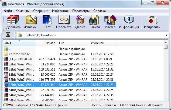
Task: Run the Тест (Test) archive tool
Action: click(x=47, y=20)
